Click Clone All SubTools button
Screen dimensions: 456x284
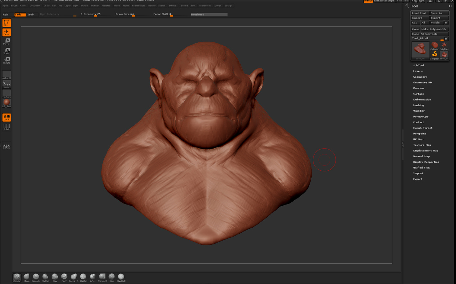[430, 34]
